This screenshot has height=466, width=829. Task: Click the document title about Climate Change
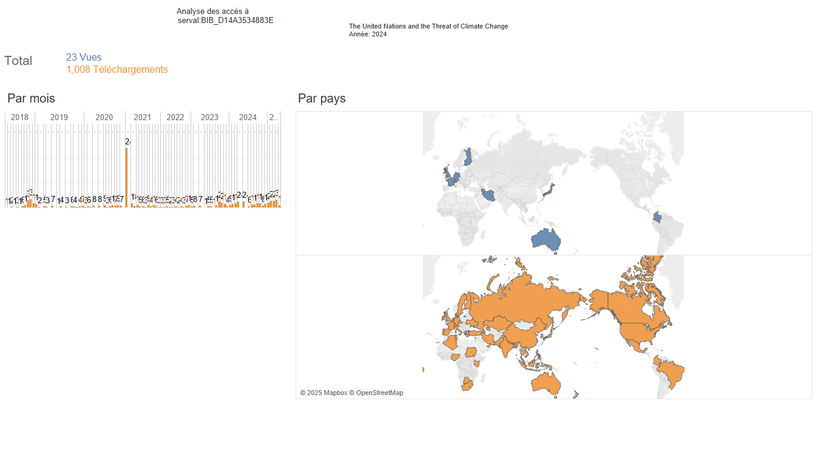[428, 26]
